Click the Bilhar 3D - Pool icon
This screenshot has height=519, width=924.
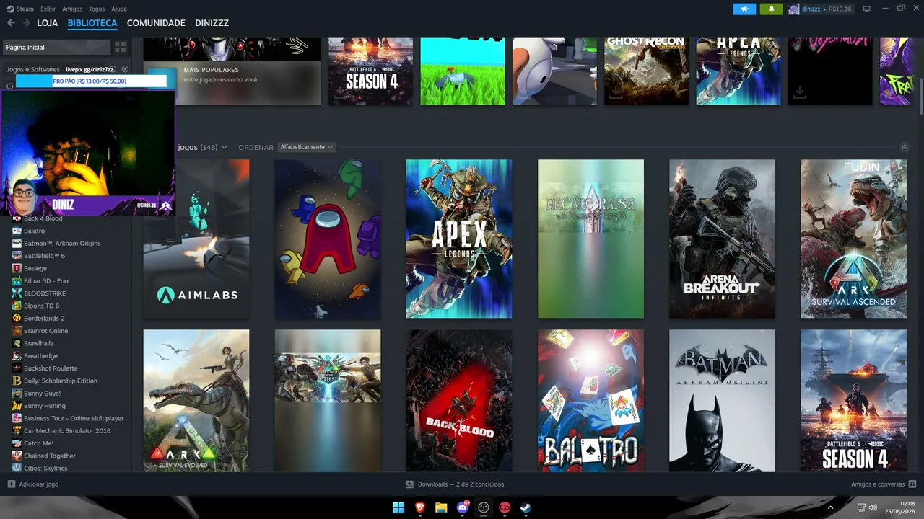[x=17, y=280]
